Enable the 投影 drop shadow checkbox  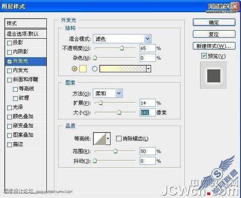(9, 43)
